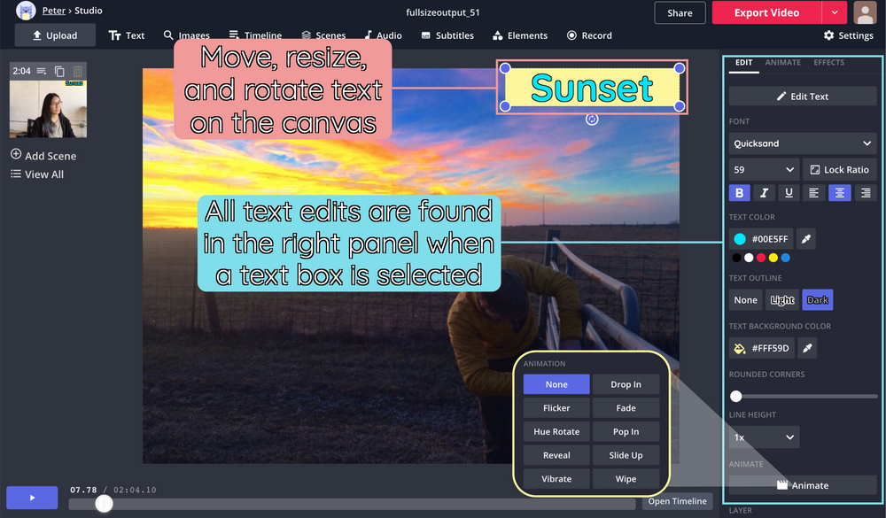Click the Edit Text button
Screen dimensions: 886x518
pyautogui.click(x=802, y=96)
